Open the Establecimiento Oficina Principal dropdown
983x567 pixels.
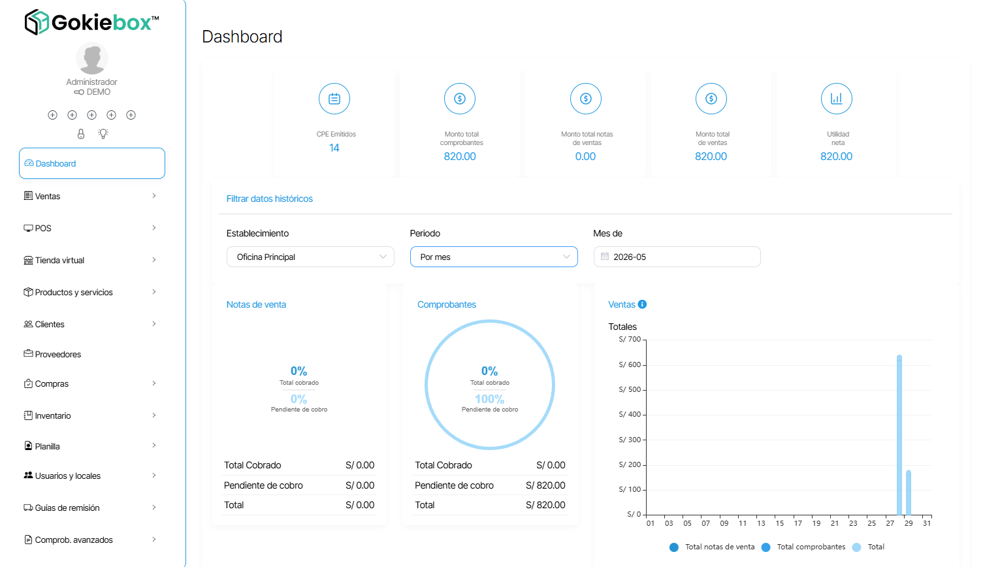310,257
